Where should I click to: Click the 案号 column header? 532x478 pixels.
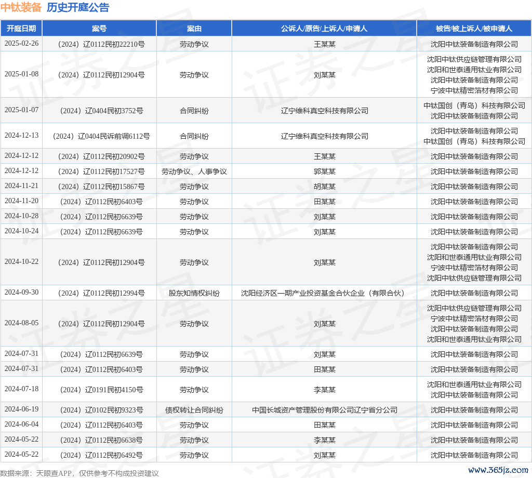[99, 29]
